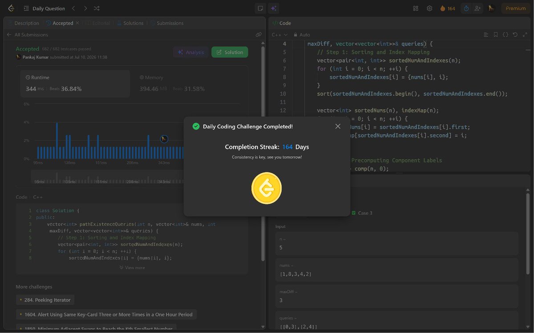Viewport: 534px width, 333px height.
Task: Click the gold LeetCode coin in dialog
Action: click(x=267, y=188)
